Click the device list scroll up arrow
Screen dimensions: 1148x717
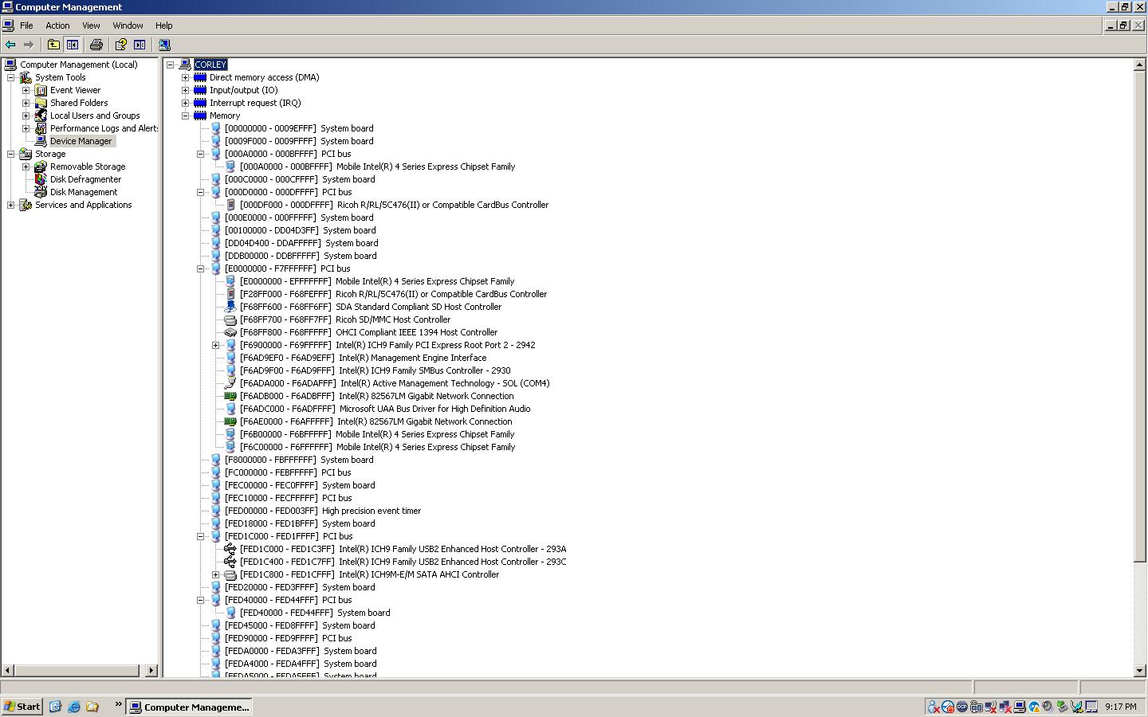click(x=1139, y=65)
